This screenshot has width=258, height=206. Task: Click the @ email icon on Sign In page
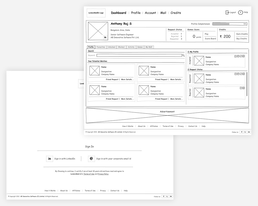pyautogui.click(x=91, y=159)
